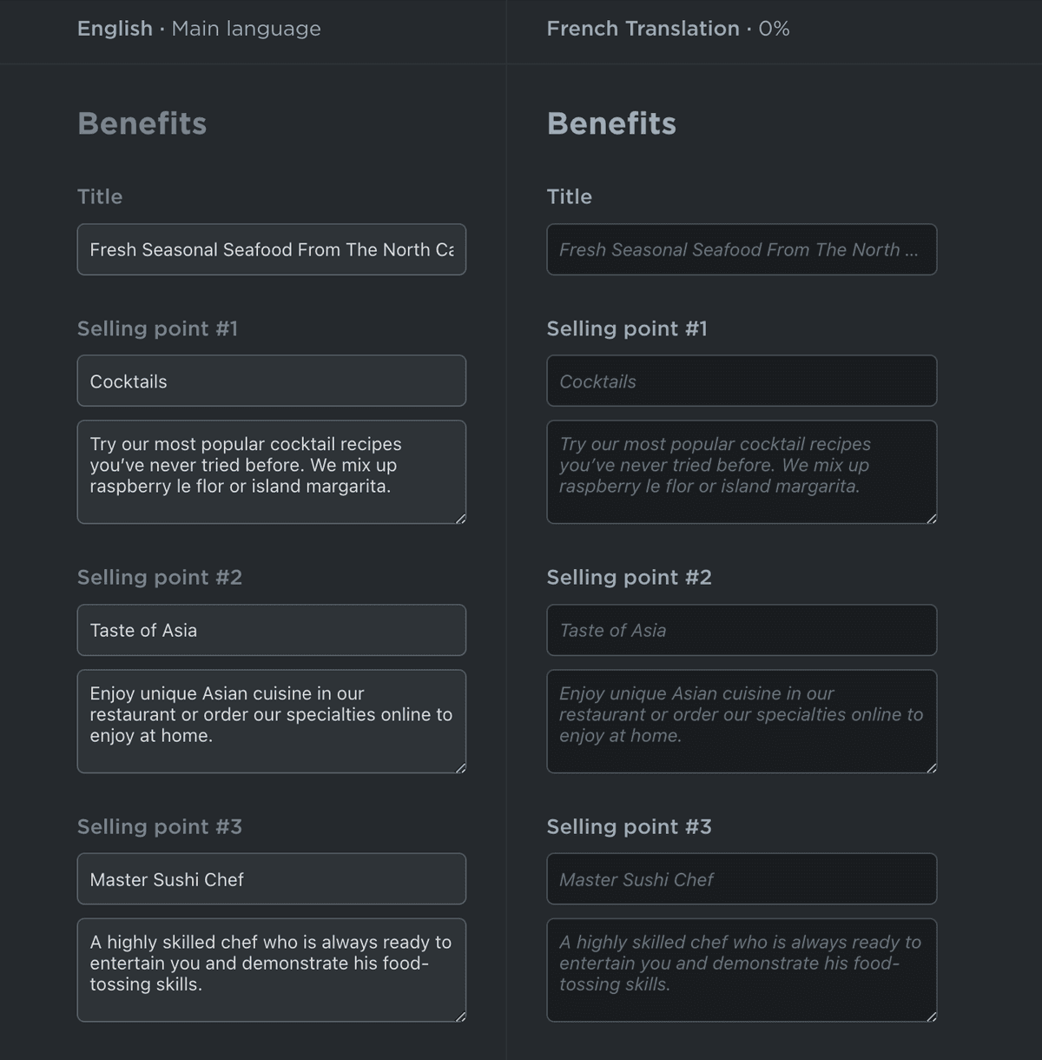Click the French Title translation field

click(741, 249)
